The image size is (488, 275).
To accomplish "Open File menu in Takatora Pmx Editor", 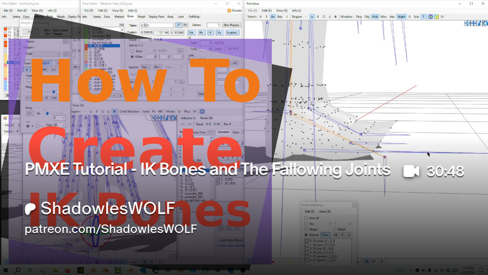I will [x=89, y=10].
